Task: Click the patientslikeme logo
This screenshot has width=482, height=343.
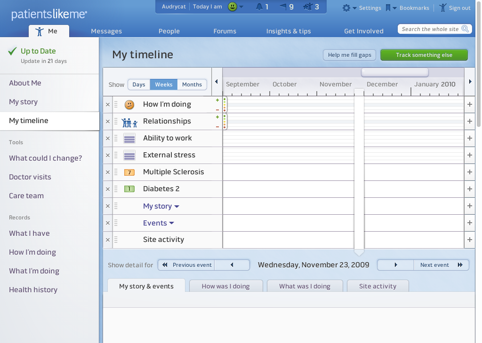Action: [49, 15]
